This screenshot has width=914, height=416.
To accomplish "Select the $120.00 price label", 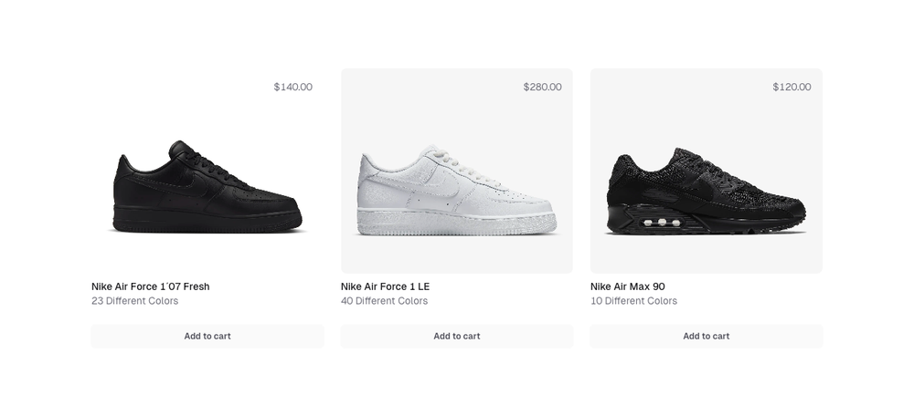I will (x=792, y=88).
